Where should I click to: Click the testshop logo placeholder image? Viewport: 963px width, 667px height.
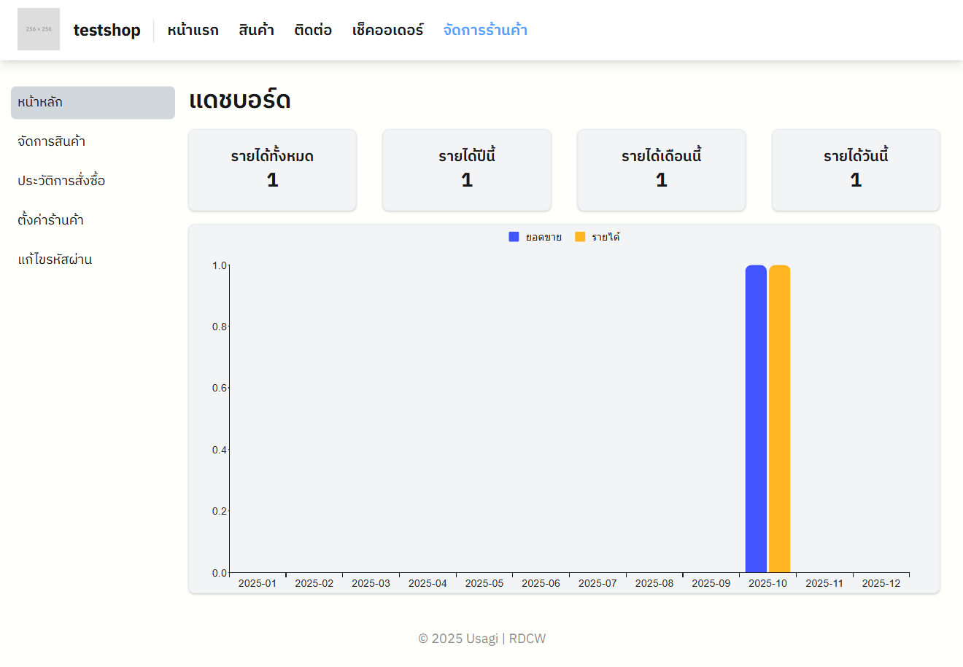tap(39, 29)
